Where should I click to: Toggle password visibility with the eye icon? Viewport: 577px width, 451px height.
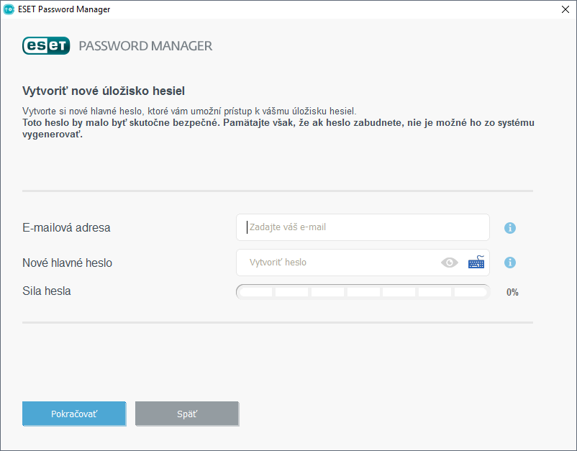click(450, 263)
